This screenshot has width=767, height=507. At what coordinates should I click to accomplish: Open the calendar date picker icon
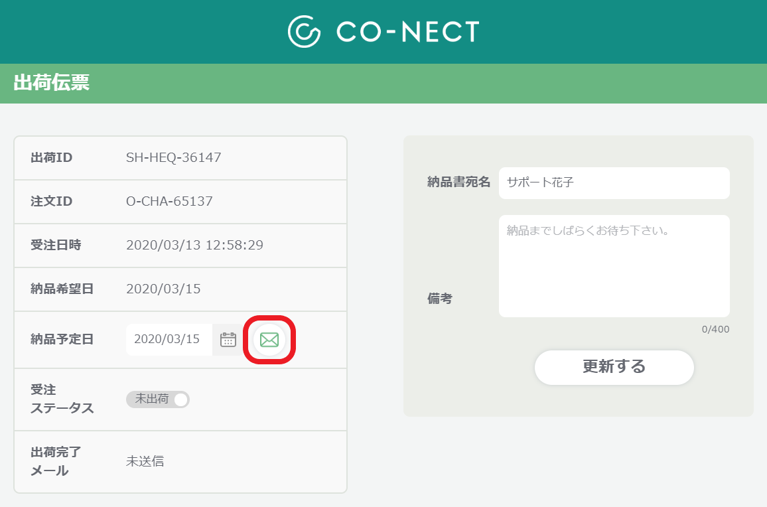click(x=228, y=340)
